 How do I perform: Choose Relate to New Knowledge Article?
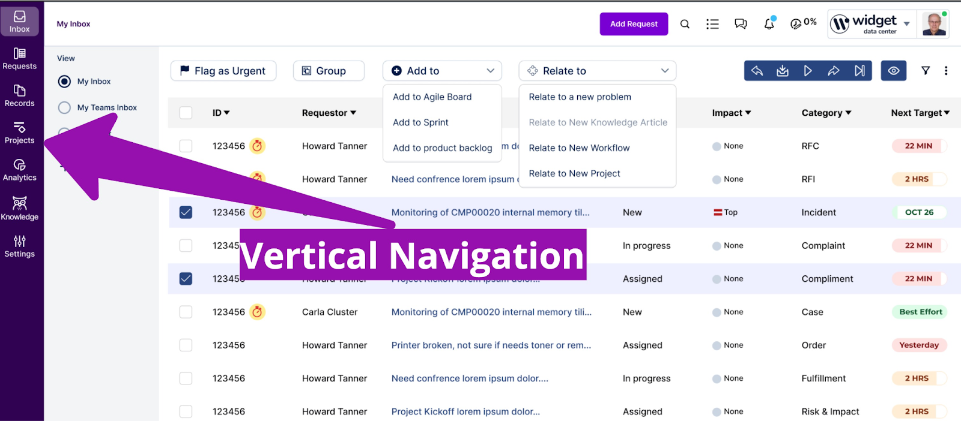coord(598,122)
